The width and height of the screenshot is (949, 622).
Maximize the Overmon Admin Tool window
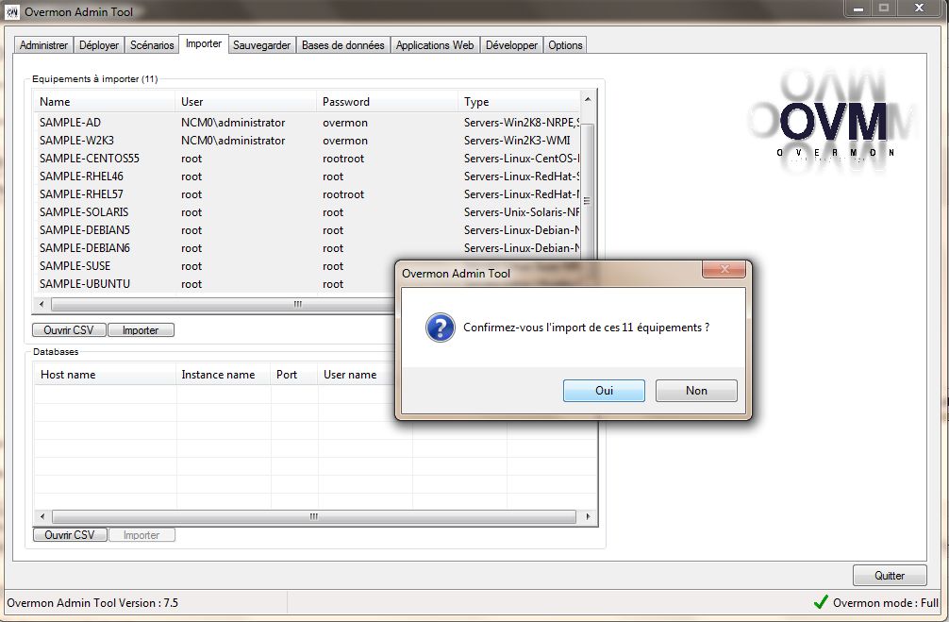pyautogui.click(x=884, y=8)
